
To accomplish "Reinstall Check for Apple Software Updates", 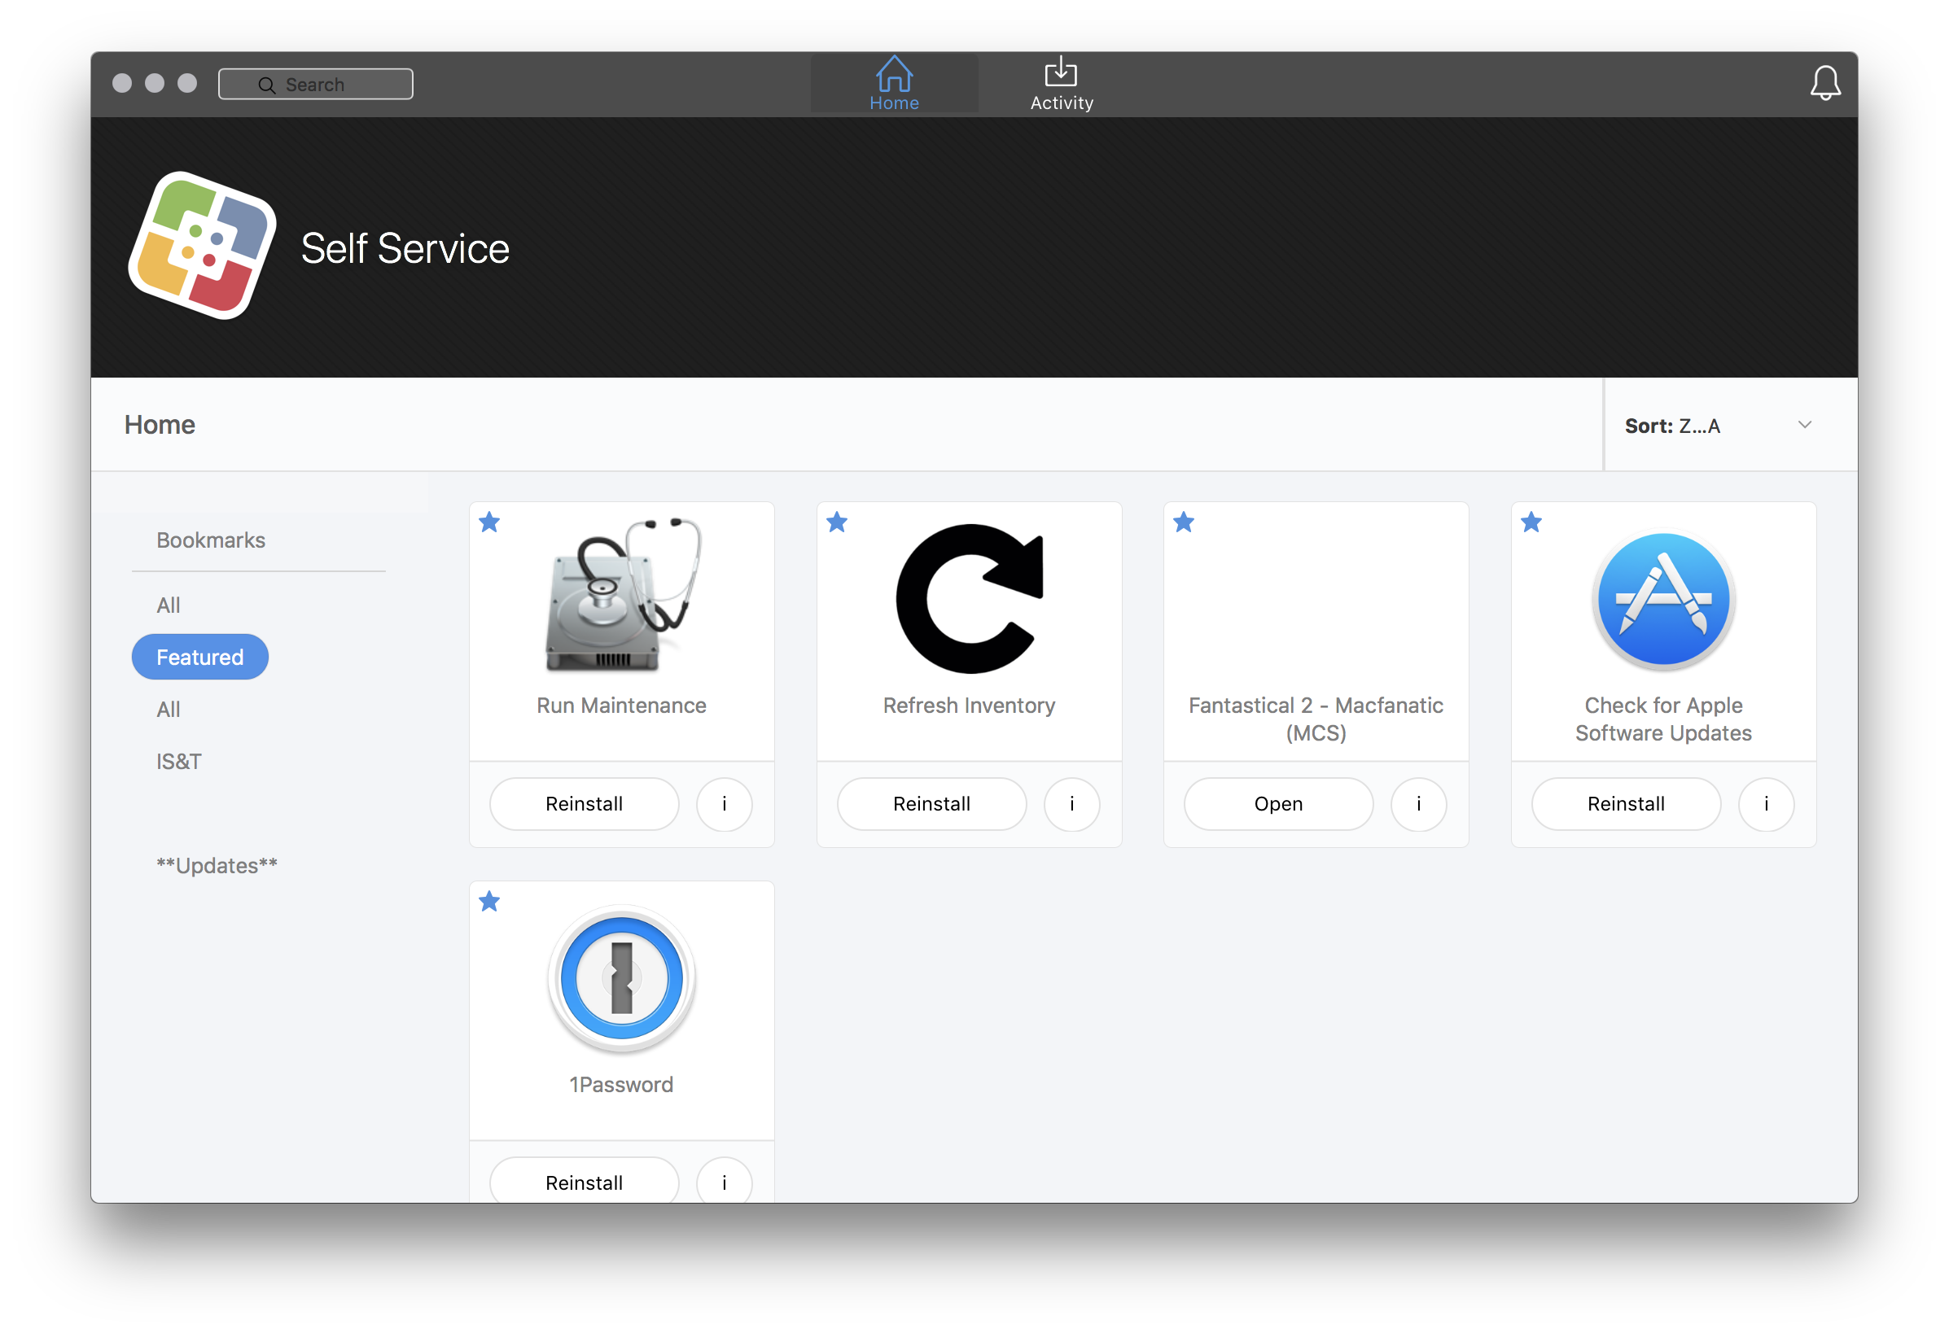I will pos(1625,804).
